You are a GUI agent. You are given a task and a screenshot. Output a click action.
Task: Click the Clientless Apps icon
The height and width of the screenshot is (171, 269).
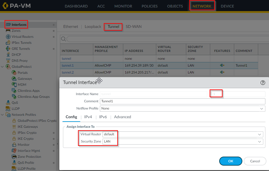pyautogui.click(x=14, y=91)
